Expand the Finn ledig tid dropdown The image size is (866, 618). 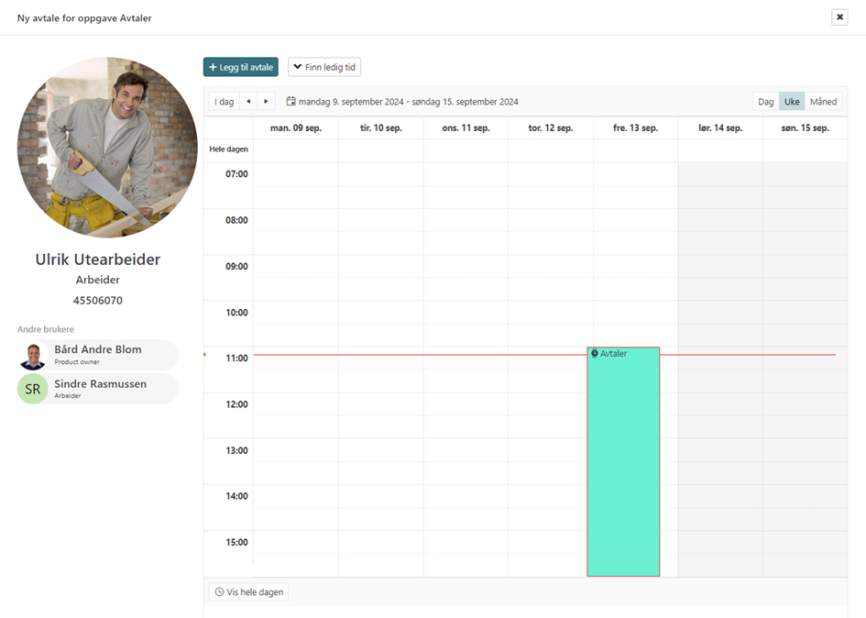point(324,67)
